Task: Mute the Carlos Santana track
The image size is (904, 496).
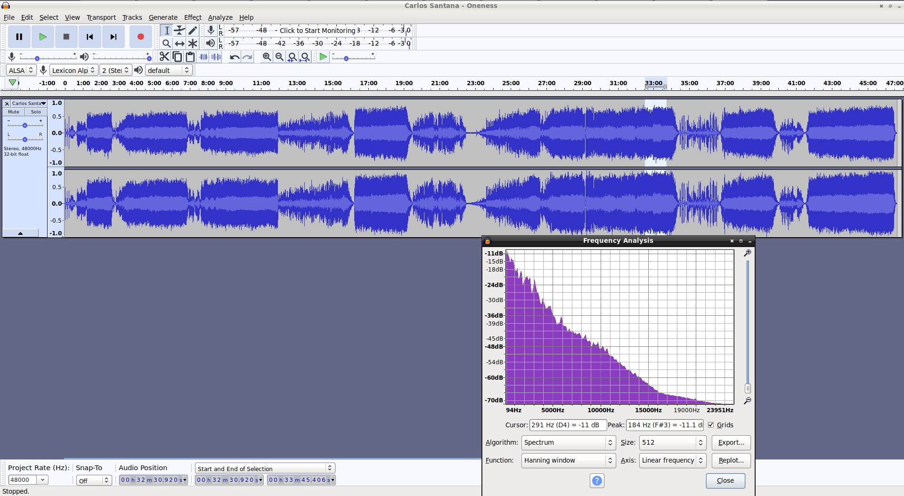Action: 14,112
